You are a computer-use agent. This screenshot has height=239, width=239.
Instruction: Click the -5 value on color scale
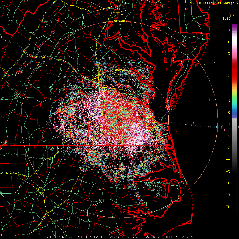pos(228,171)
